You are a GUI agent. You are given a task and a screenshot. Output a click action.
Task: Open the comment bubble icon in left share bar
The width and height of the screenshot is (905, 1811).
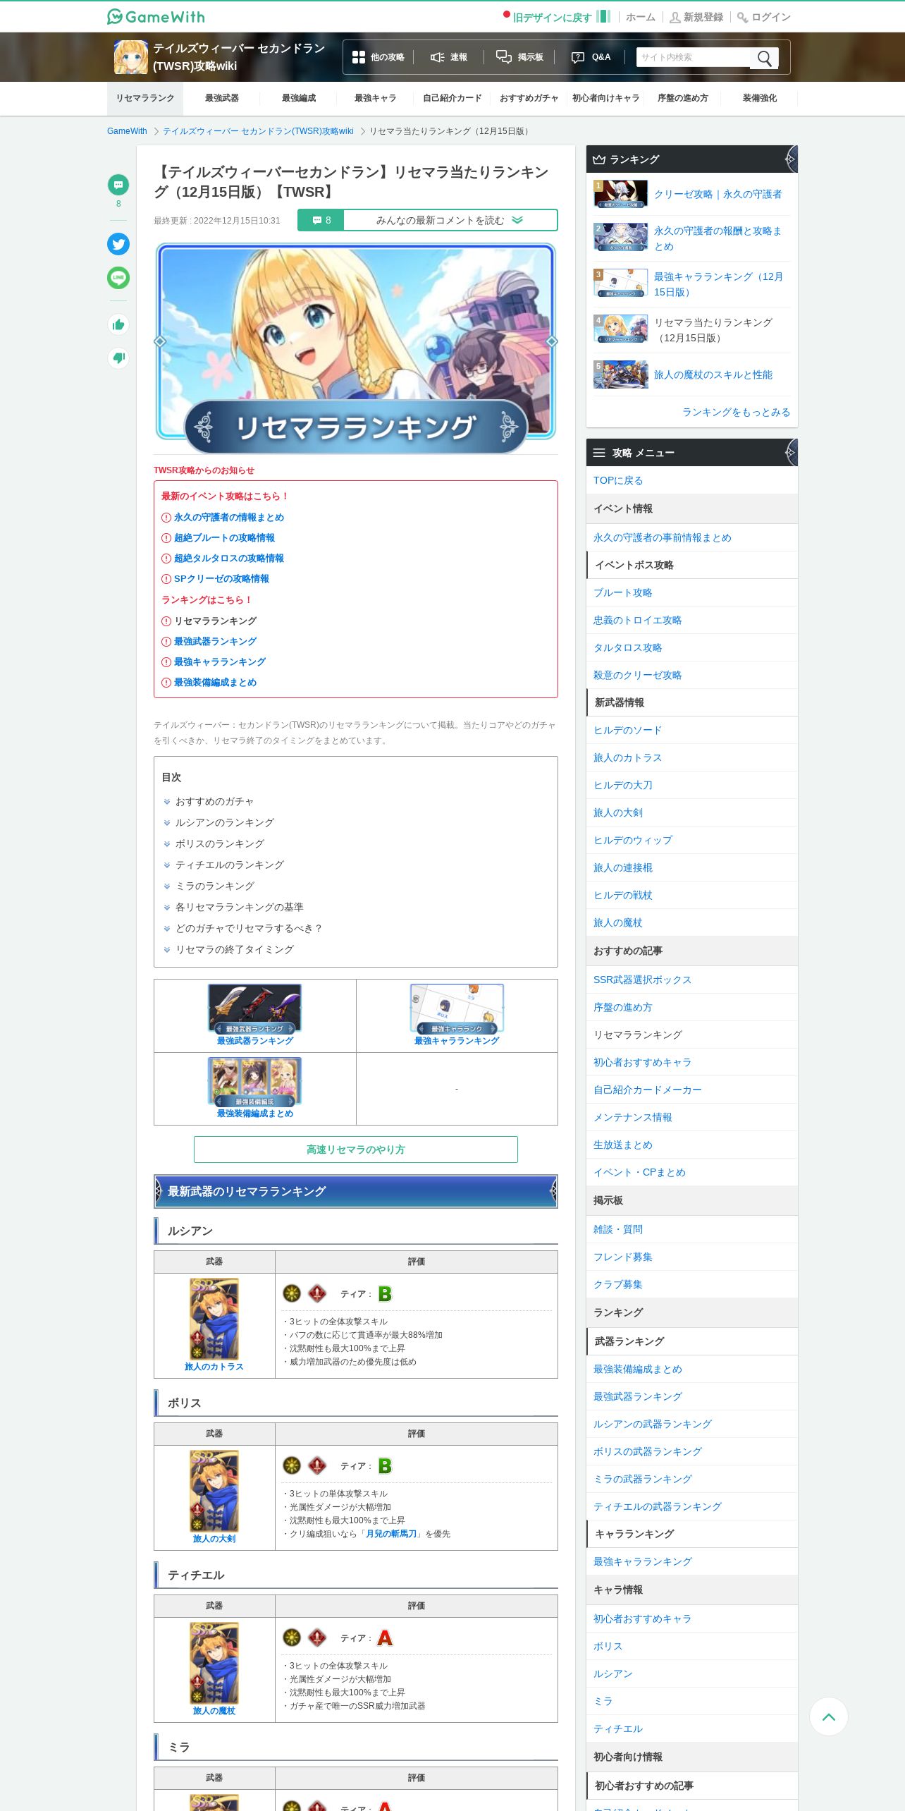[118, 185]
